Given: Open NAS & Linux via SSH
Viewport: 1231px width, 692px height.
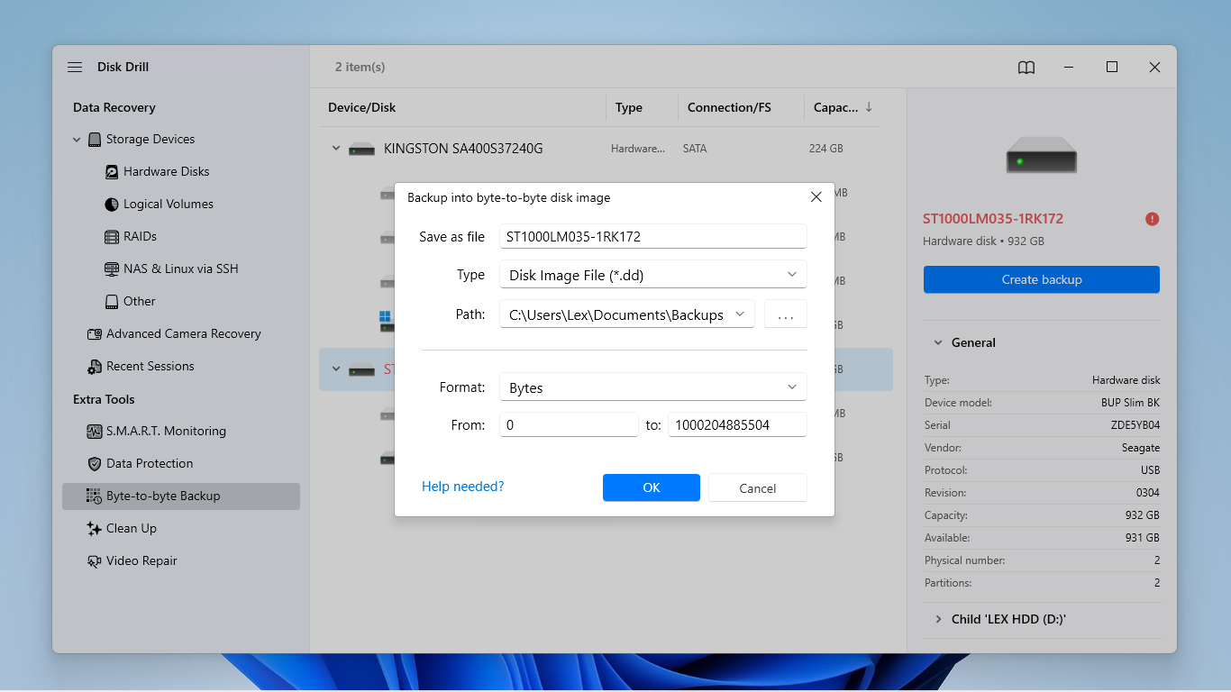Looking at the screenshot, I should tap(181, 269).
